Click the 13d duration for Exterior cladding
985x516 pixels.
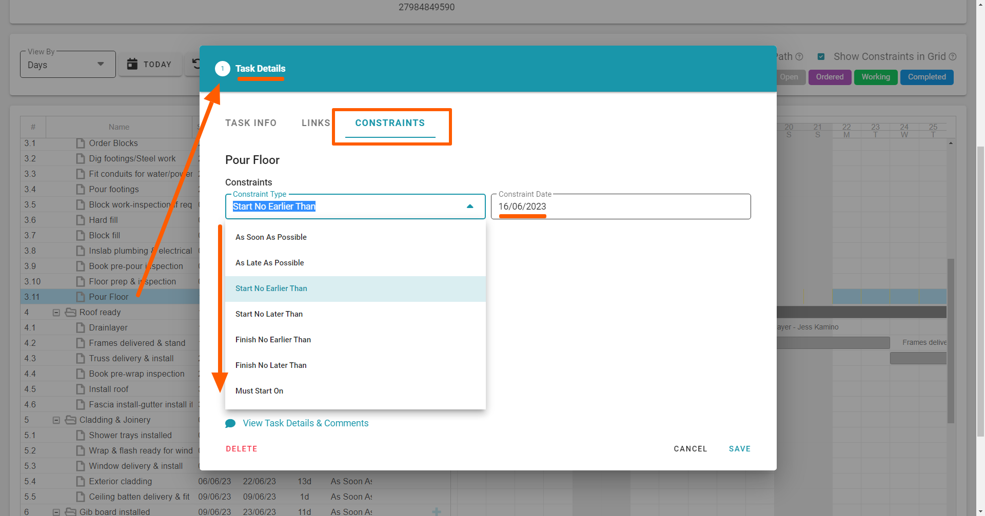click(304, 482)
